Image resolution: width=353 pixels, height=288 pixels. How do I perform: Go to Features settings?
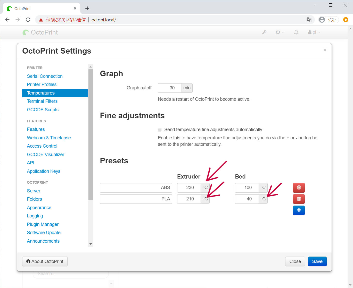tap(36, 129)
